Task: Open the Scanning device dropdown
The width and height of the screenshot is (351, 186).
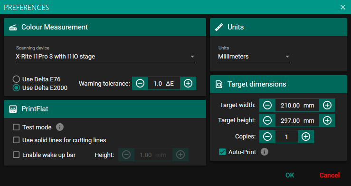Action: [x=105, y=57]
